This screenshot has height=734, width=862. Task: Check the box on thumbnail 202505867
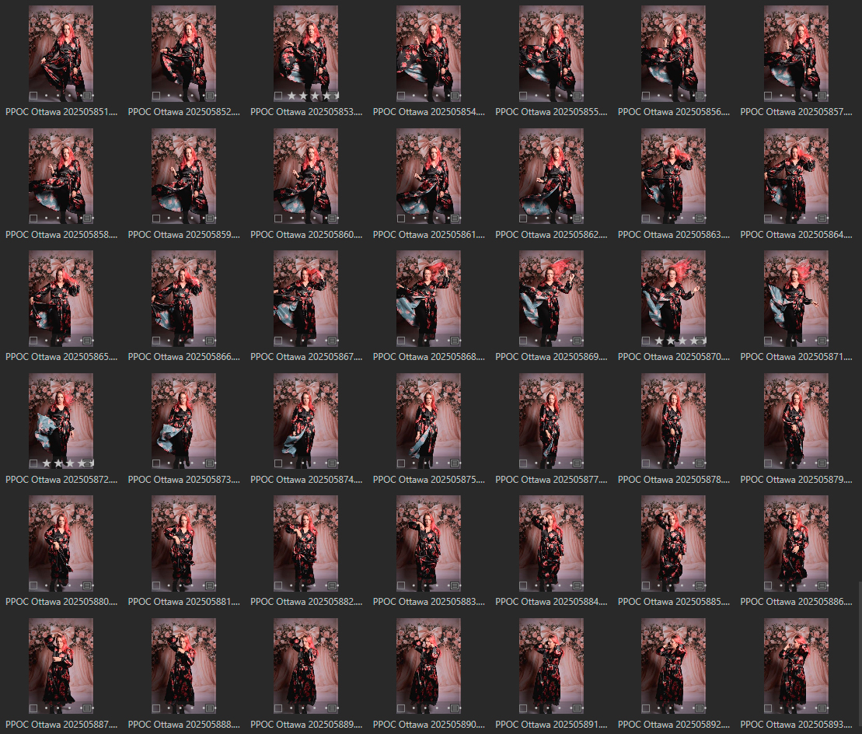(278, 341)
